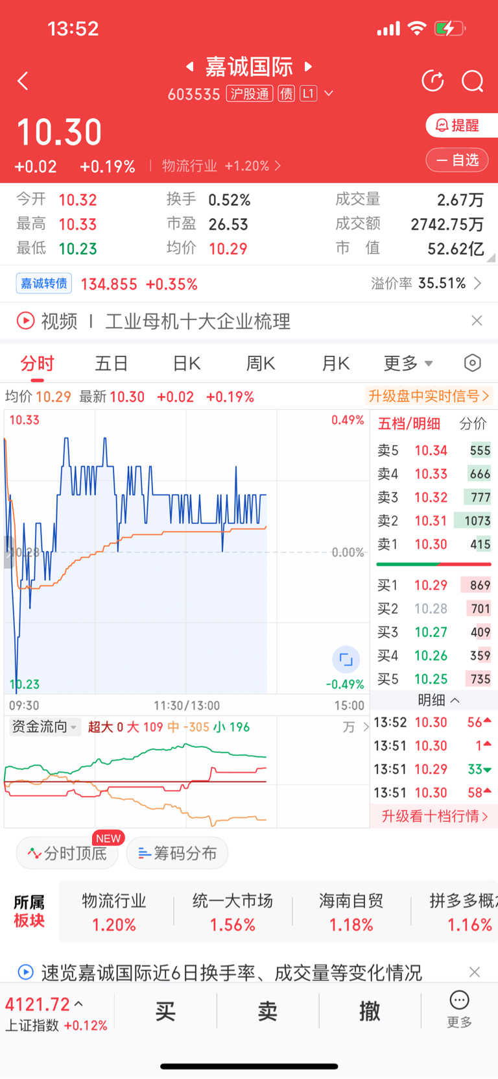The height and width of the screenshot is (1079, 498).
Task: Select the 周K chart tab
Action: click(x=261, y=364)
